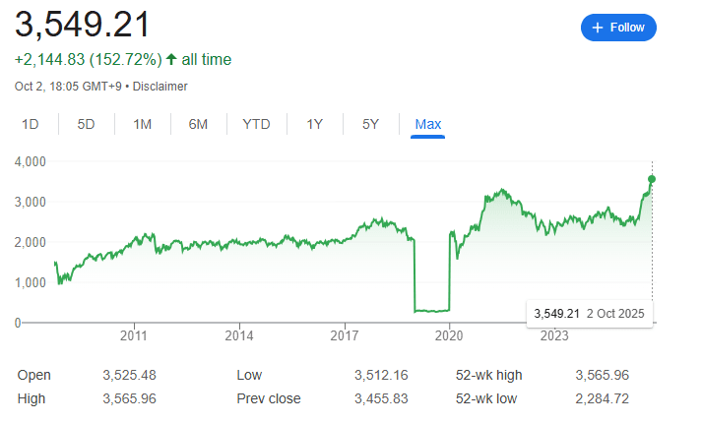Image resolution: width=702 pixels, height=423 pixels.
Task: Click the large 3,549.21 price heading
Action: (82, 25)
